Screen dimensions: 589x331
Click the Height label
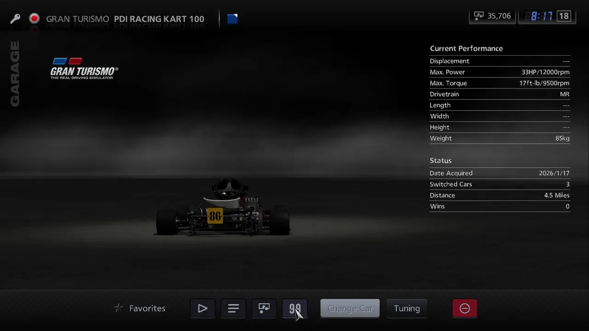click(439, 127)
